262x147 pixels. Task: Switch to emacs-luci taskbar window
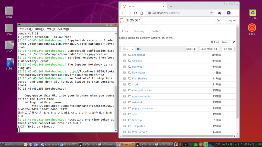[x=50, y=144]
